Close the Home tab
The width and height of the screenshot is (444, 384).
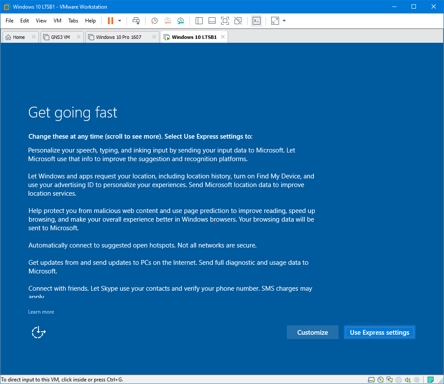click(34, 37)
